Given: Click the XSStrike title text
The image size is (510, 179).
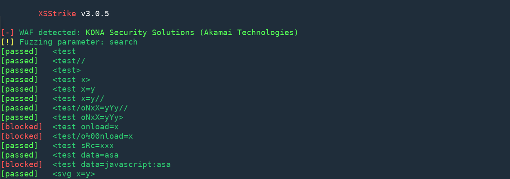Looking at the screenshot, I should (57, 14).
